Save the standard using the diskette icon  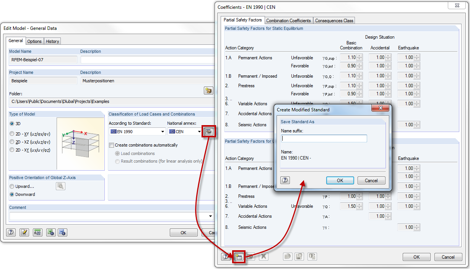click(299, 257)
